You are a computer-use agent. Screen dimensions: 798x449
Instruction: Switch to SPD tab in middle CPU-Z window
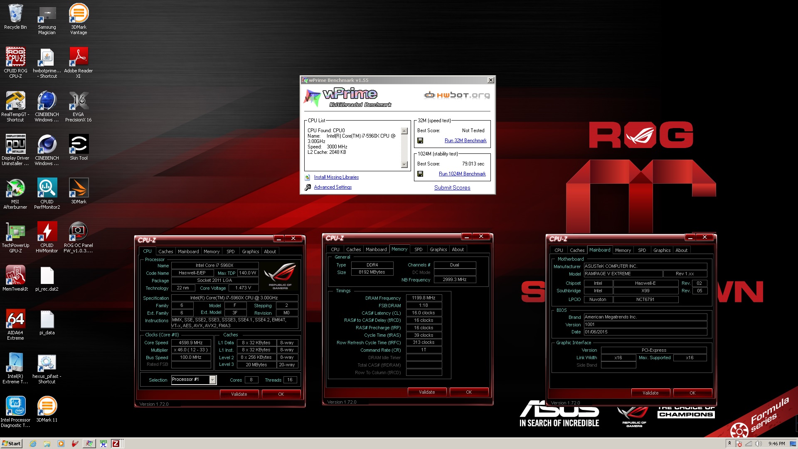coord(419,249)
